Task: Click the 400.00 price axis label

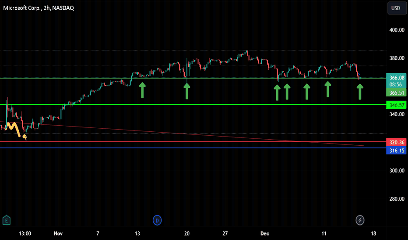Action: 397,30
